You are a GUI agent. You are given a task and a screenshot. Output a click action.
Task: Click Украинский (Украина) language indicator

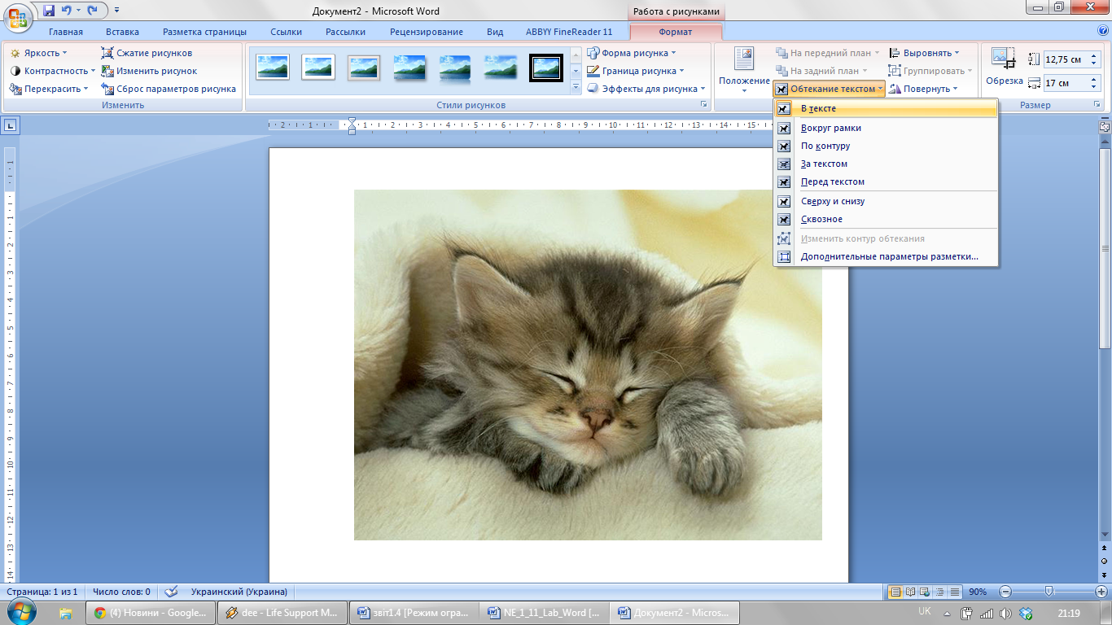pos(239,592)
